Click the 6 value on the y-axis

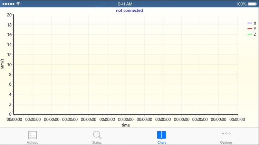[10, 84]
